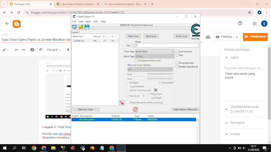Toggle the Not checkbox
The width and height of the screenshot is (271, 152).
click(177, 55)
